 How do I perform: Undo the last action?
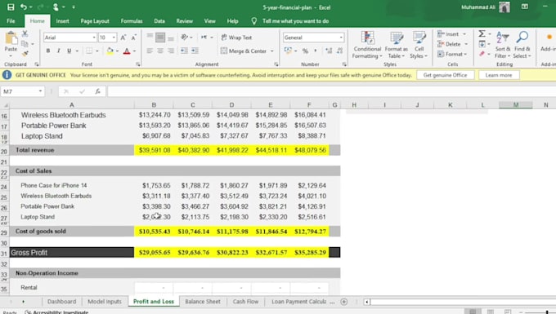(24, 7)
